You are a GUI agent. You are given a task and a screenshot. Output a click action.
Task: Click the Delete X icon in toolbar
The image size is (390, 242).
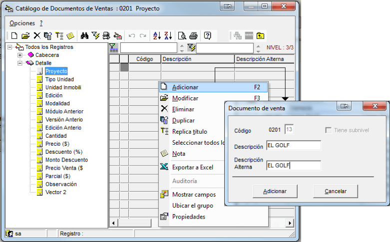point(37,35)
